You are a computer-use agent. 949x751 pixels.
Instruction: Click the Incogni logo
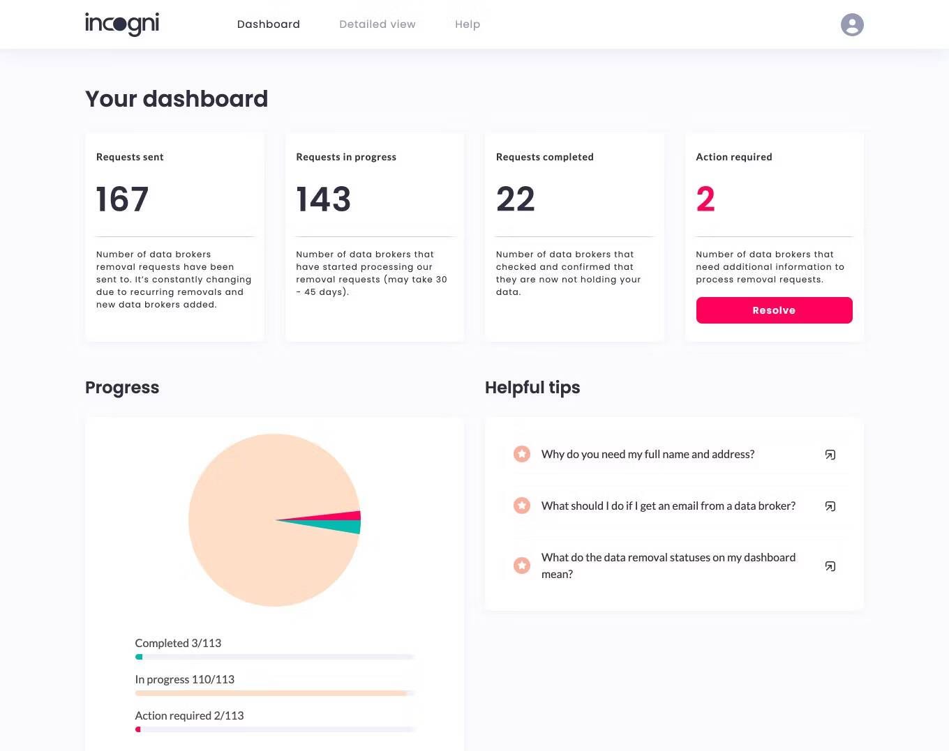pyautogui.click(x=122, y=24)
